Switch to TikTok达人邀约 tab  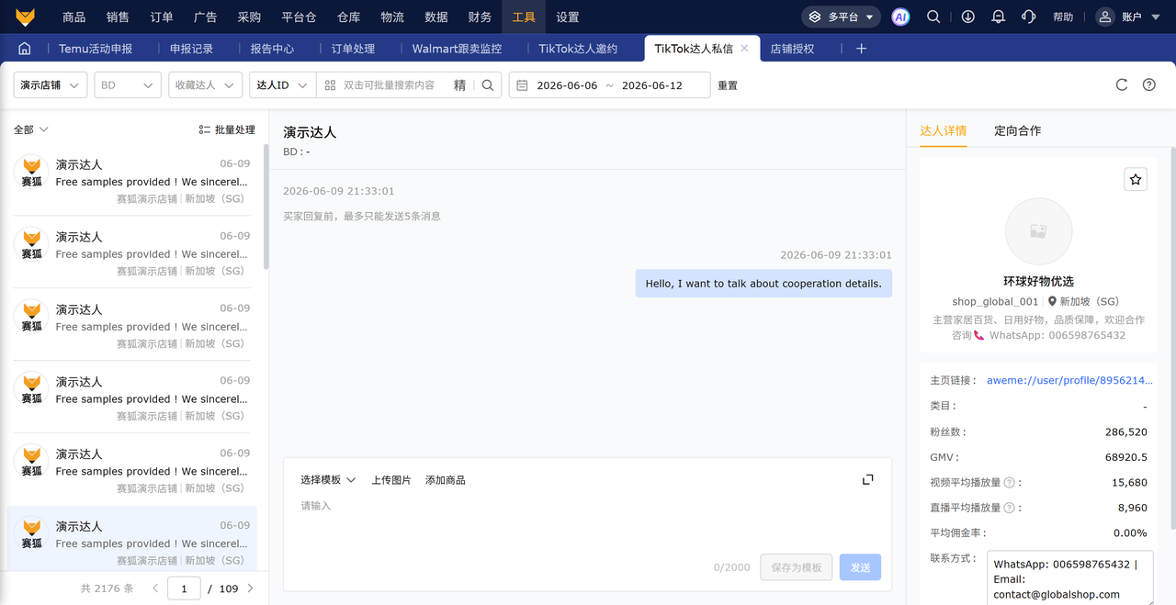coord(578,49)
